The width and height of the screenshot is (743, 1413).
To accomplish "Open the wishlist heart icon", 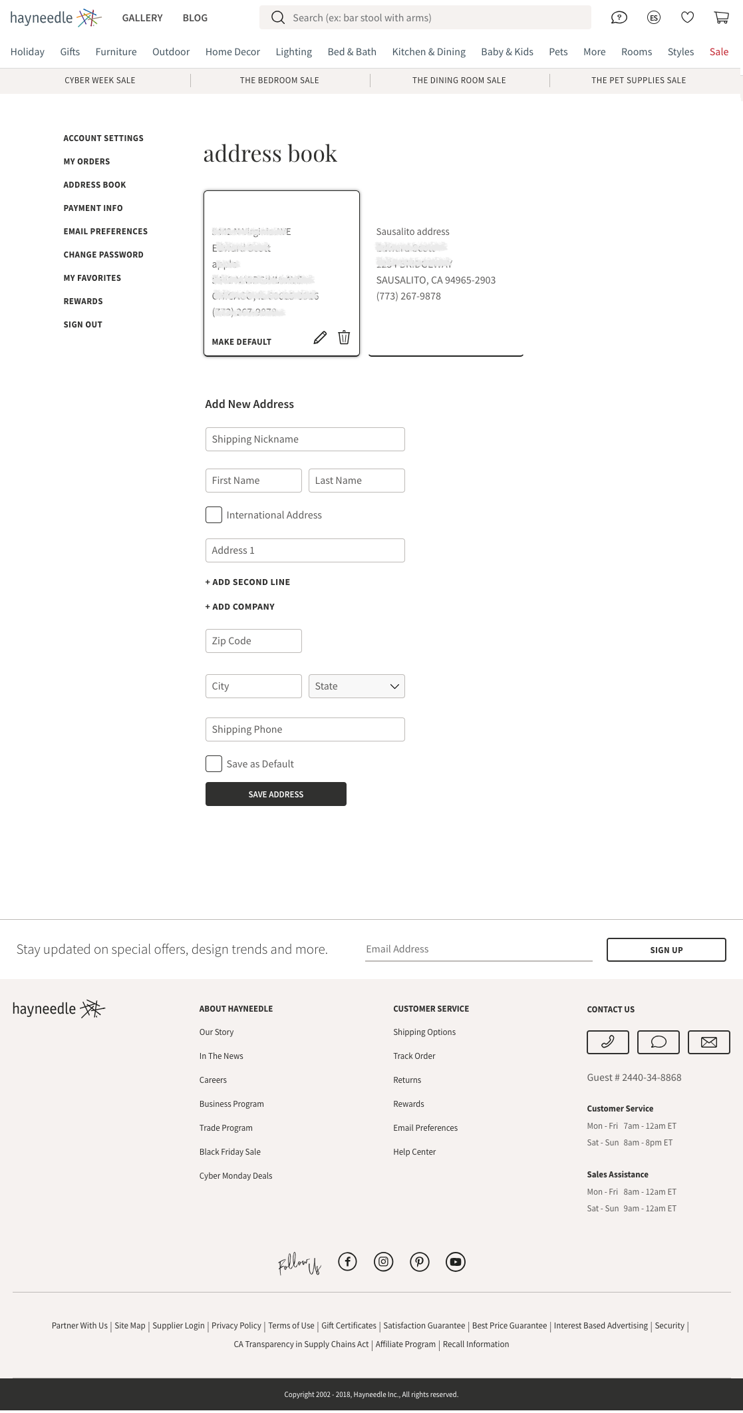I will (688, 18).
